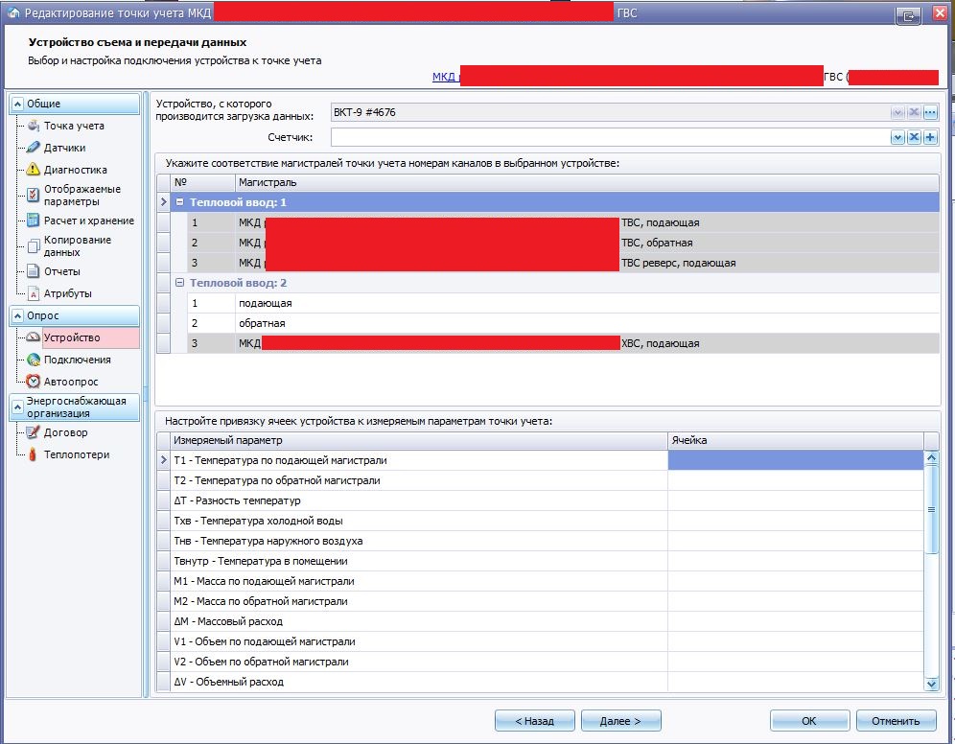Screen dimensions: 955x744
Task: Confirm with the OK button
Action: point(809,721)
